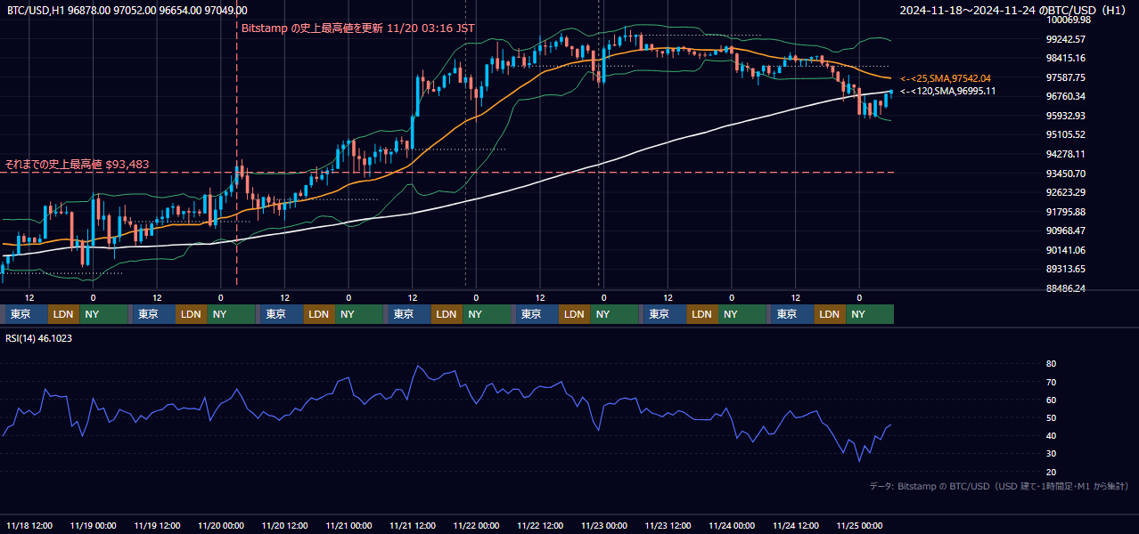Viewport: 1139px width, 534px height.
Task: Click the データ: Bitstamp source note
Action: pos(998,486)
